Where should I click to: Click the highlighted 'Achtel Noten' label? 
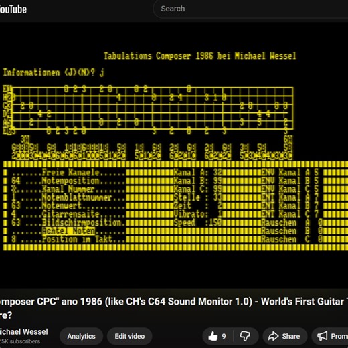click(x=68, y=231)
